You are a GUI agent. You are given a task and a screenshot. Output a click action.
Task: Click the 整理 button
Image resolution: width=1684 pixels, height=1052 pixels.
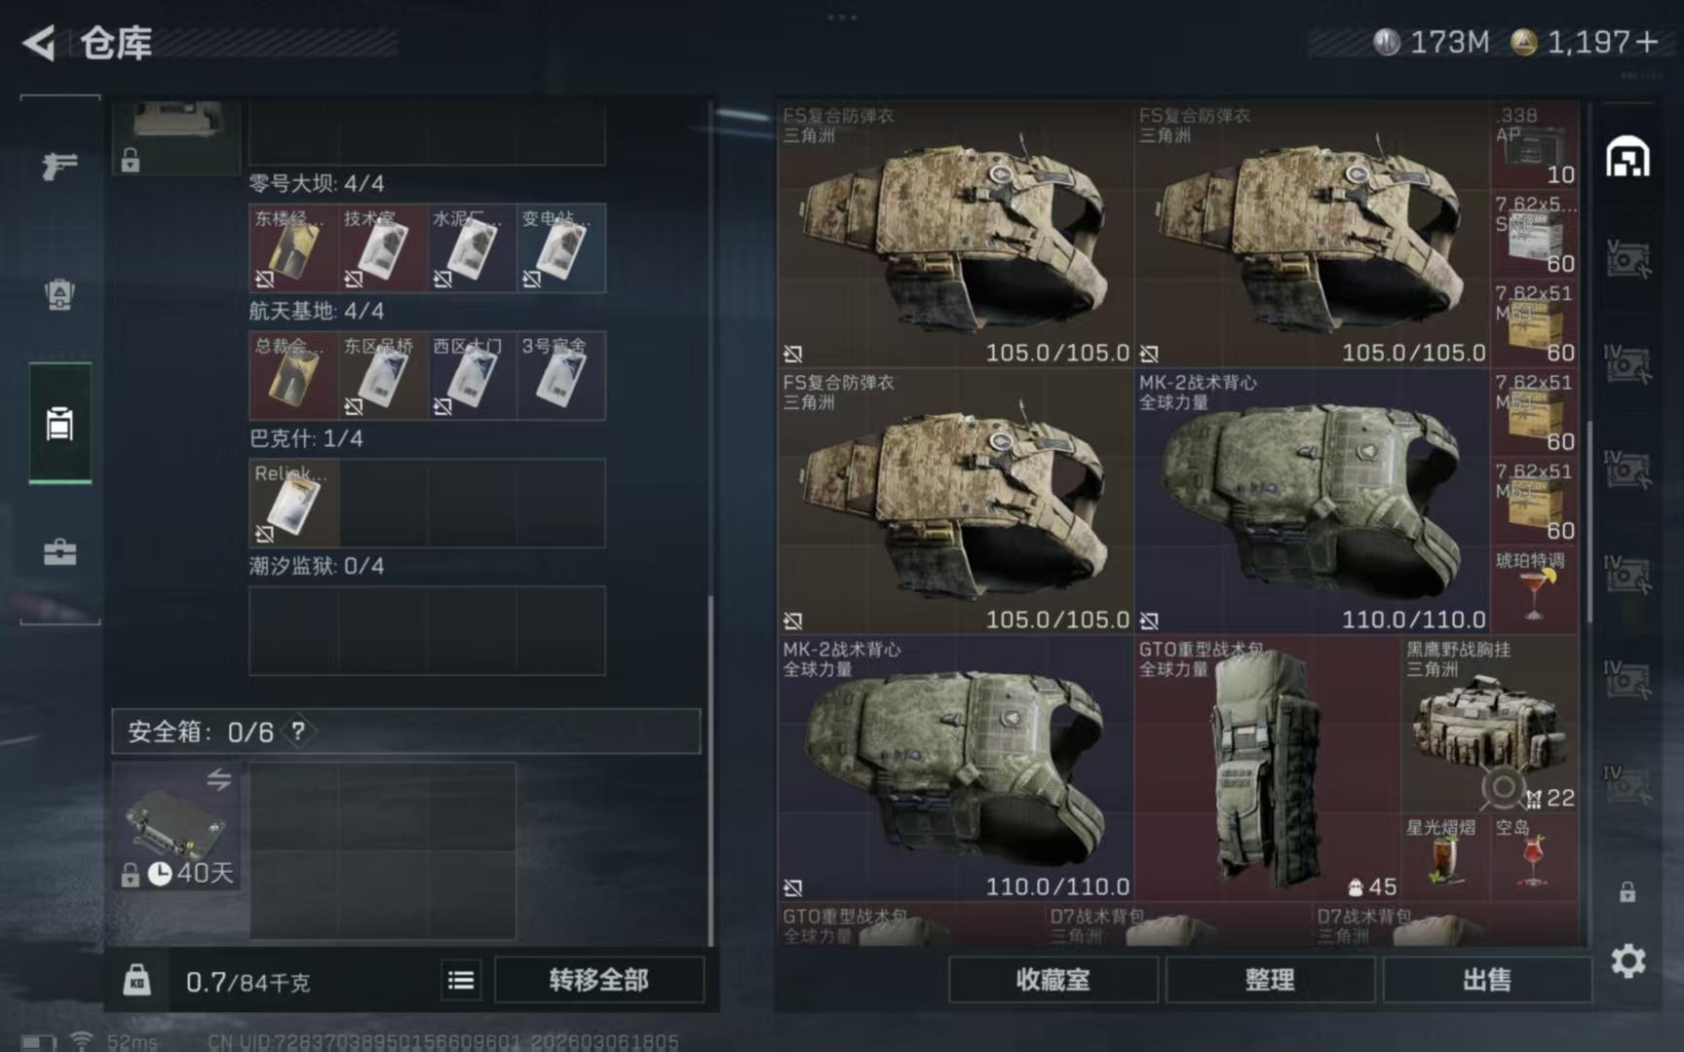tap(1270, 980)
